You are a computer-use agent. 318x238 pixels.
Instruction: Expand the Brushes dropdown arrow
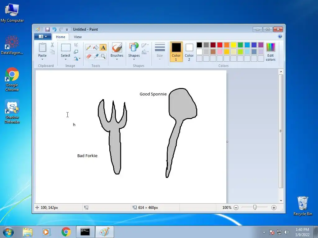[x=117, y=59]
